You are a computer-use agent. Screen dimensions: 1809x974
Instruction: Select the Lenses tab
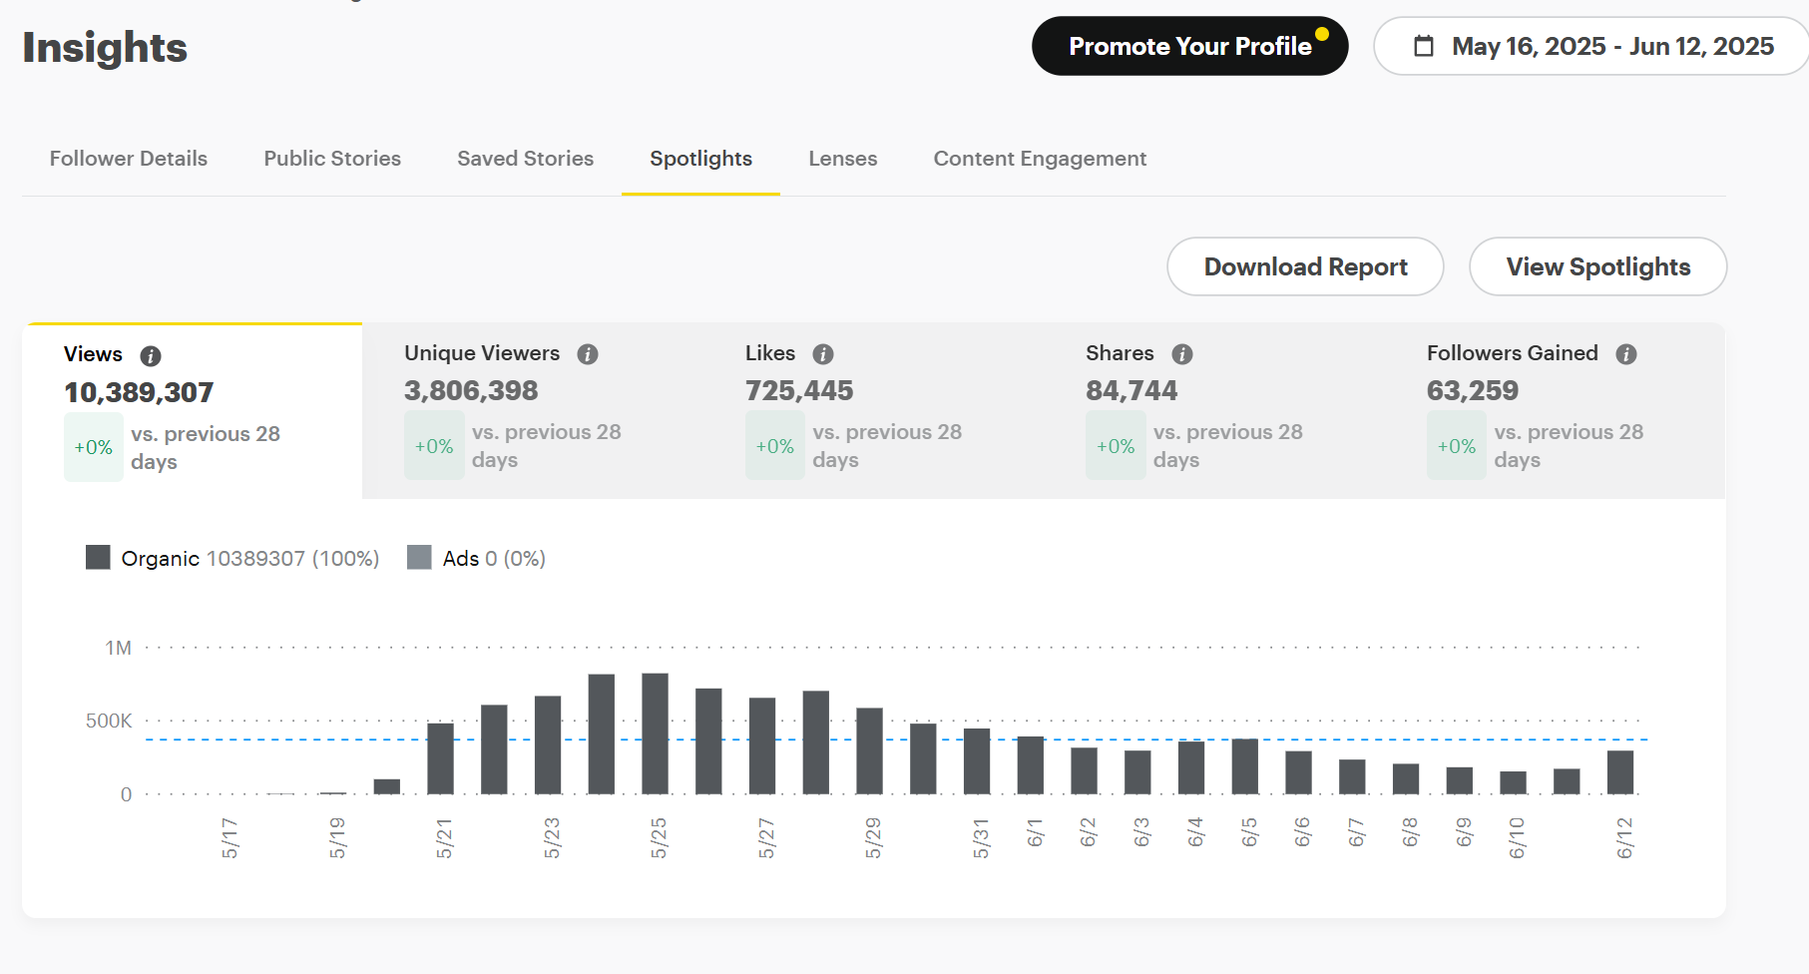point(842,159)
